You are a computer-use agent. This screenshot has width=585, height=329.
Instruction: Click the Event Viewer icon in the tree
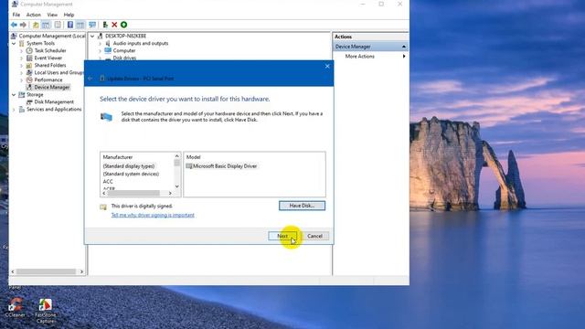coord(29,58)
